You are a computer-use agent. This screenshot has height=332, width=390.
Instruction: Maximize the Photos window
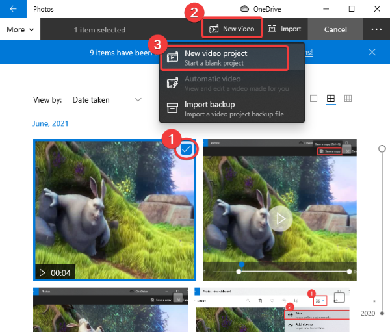tap(352, 9)
